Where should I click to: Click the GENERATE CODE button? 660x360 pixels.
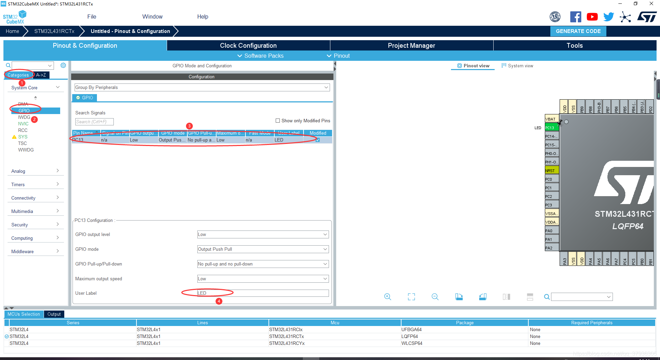click(578, 31)
